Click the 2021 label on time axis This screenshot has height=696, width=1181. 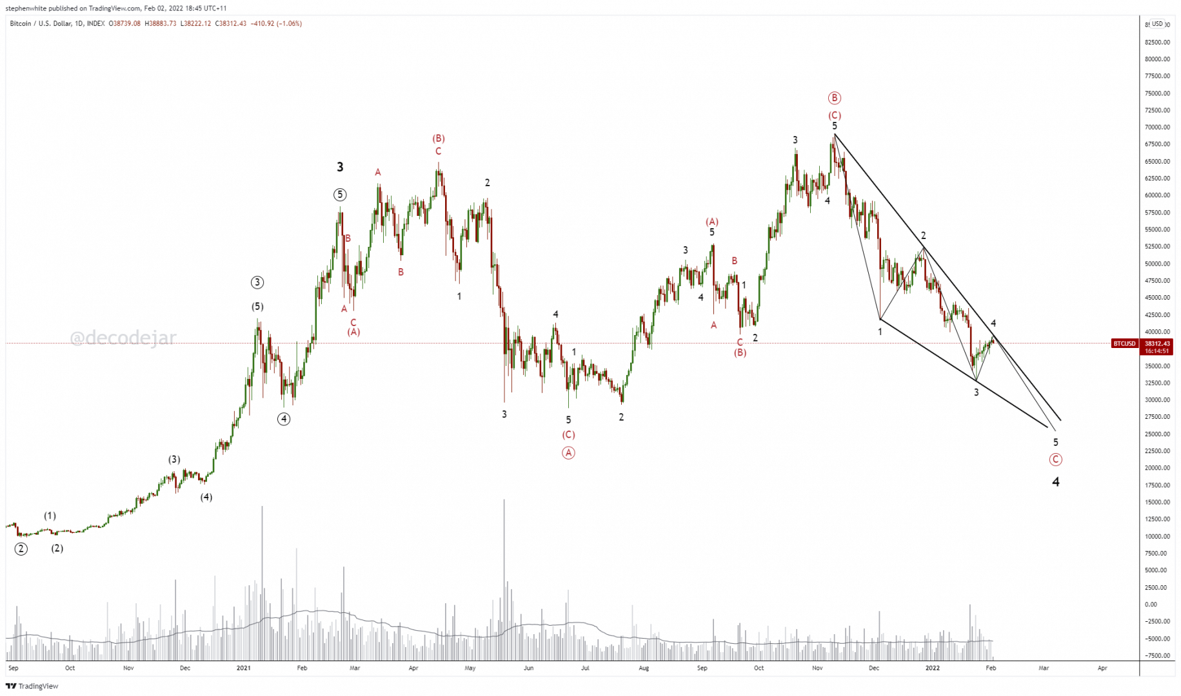pos(244,668)
